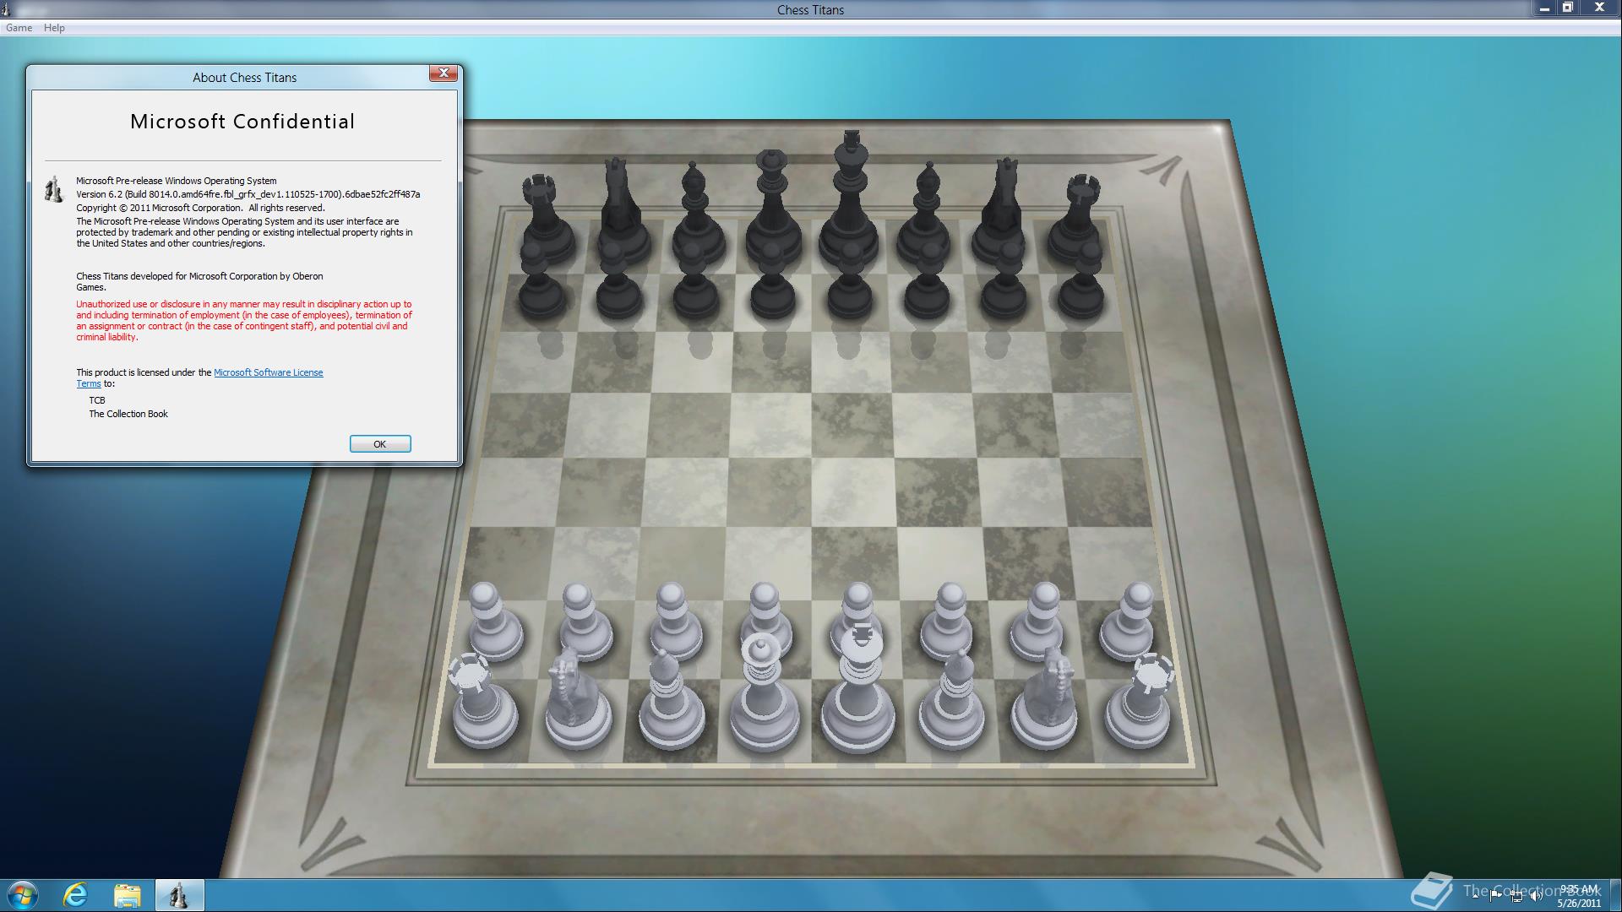Screen dimensions: 1622x912
Task: Open the taskbar clock and date
Action: (x=1579, y=896)
